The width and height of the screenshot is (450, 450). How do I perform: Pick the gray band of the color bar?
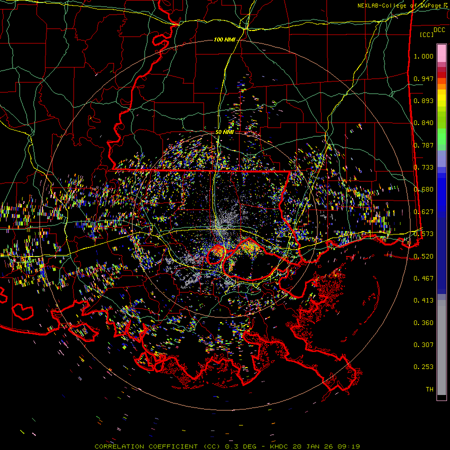[x=441, y=347]
